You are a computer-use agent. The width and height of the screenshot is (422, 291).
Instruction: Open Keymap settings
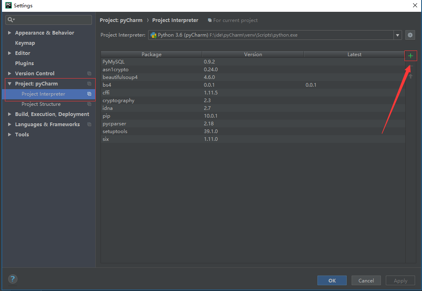(x=25, y=43)
